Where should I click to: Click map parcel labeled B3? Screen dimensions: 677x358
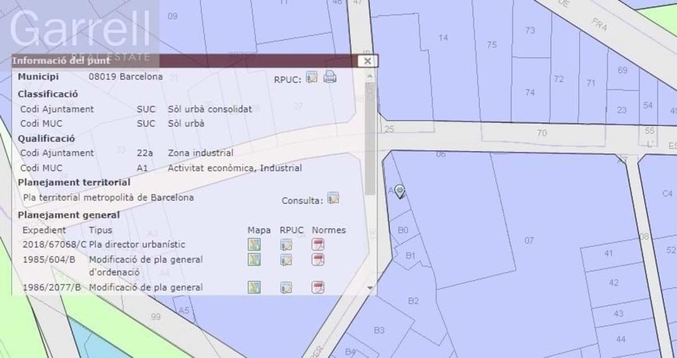(x=379, y=330)
